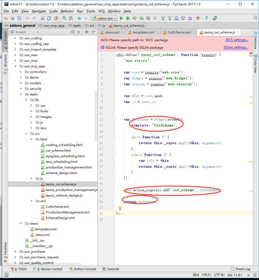Click the Help question mark icon
Image resolution: width=259 pixels, height=280 pixels.
pos(207,18)
